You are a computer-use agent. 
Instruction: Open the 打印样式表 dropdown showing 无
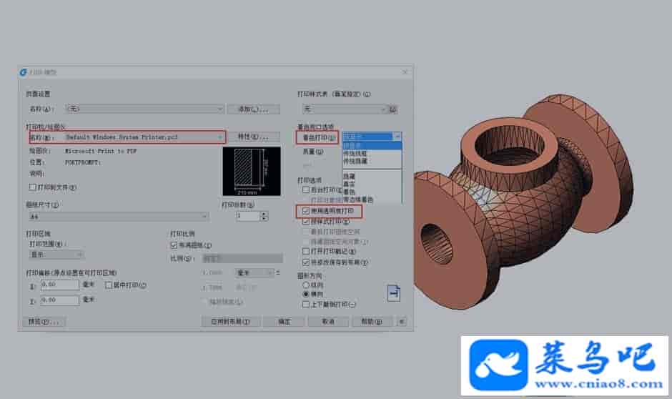[x=345, y=109]
